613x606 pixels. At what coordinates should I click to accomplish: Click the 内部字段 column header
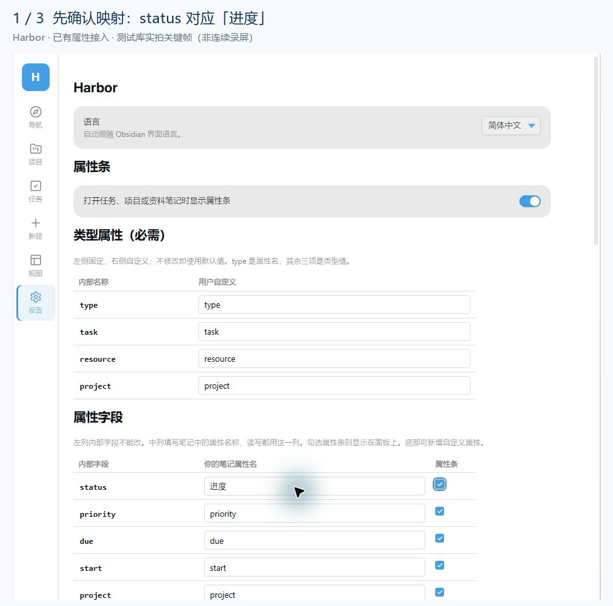point(94,464)
